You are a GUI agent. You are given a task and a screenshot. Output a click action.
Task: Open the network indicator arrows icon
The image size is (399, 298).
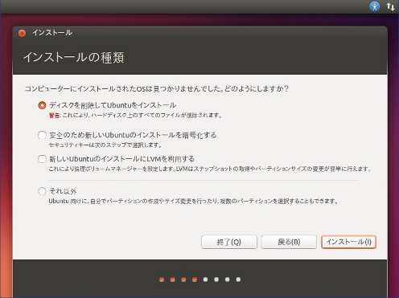[390, 6]
